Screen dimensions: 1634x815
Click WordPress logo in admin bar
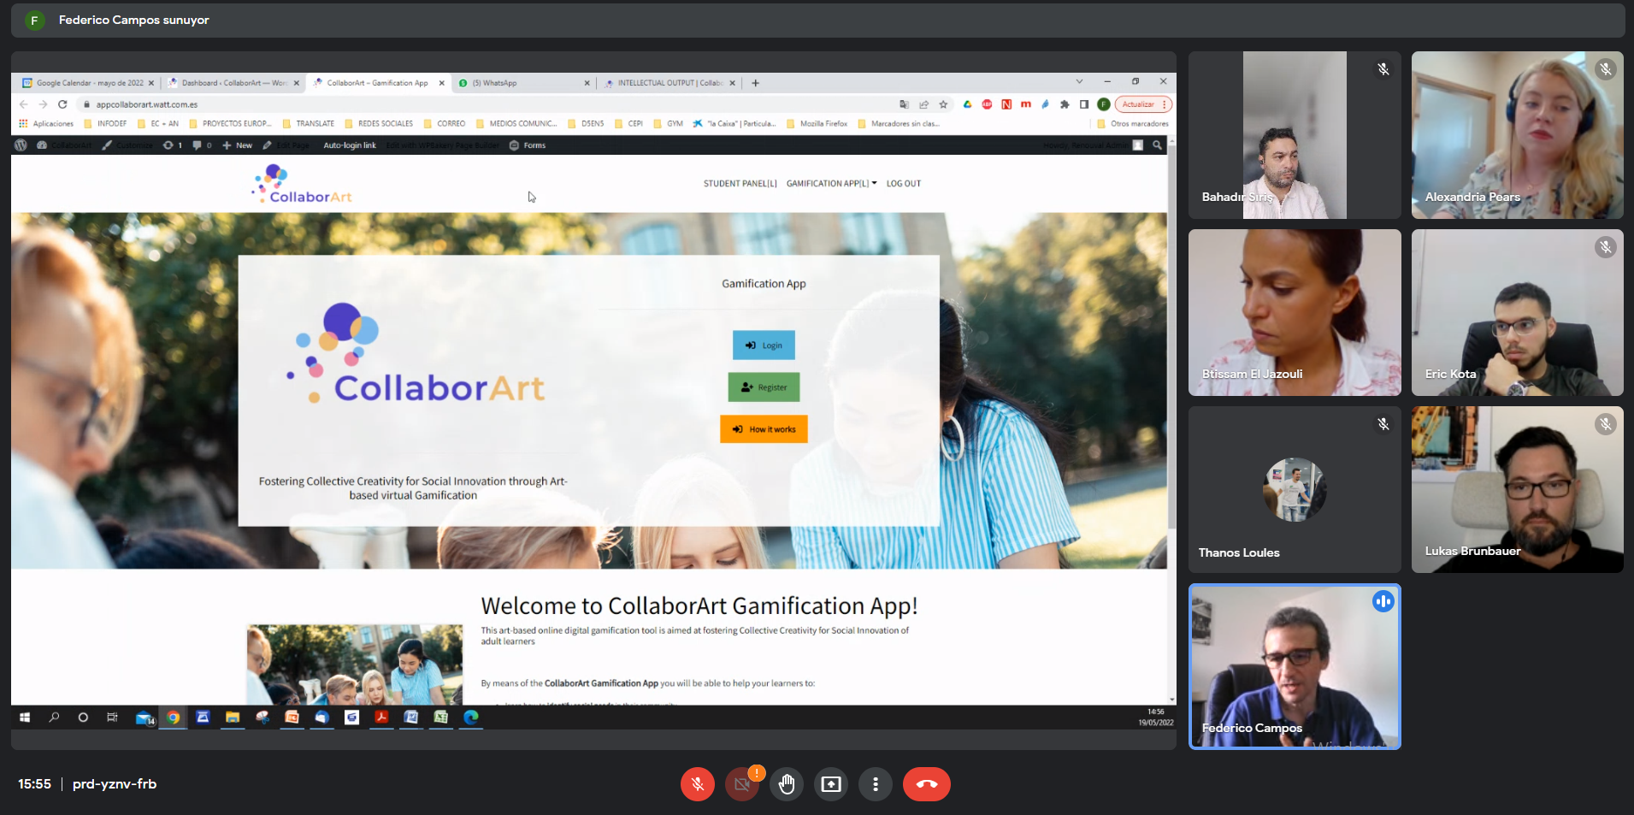point(21,145)
